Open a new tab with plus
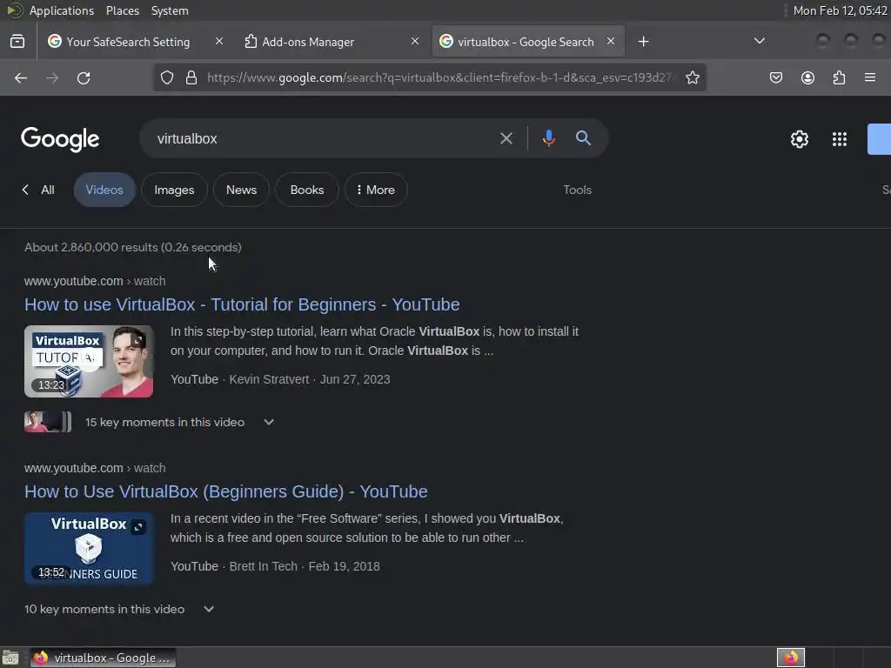This screenshot has height=668, width=891. click(x=643, y=42)
